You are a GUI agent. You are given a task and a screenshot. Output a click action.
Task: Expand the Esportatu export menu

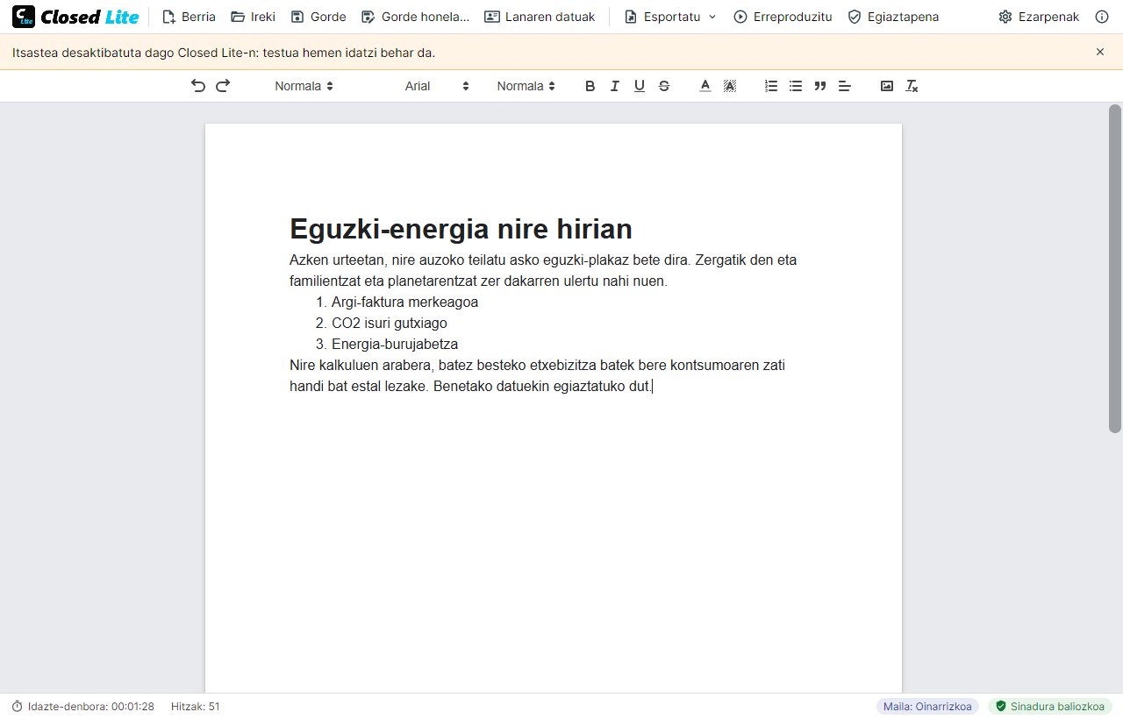(x=670, y=17)
